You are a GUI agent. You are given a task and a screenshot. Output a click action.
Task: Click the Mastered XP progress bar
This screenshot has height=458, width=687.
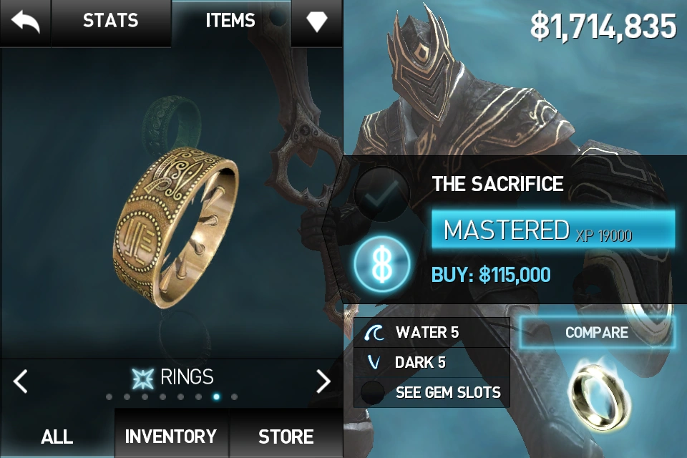click(553, 230)
